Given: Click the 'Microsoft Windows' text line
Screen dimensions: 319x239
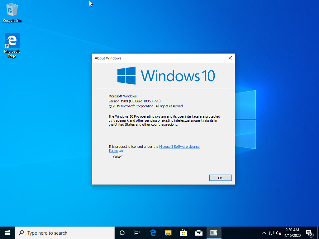Looking at the screenshot, I should pyautogui.click(x=122, y=96).
